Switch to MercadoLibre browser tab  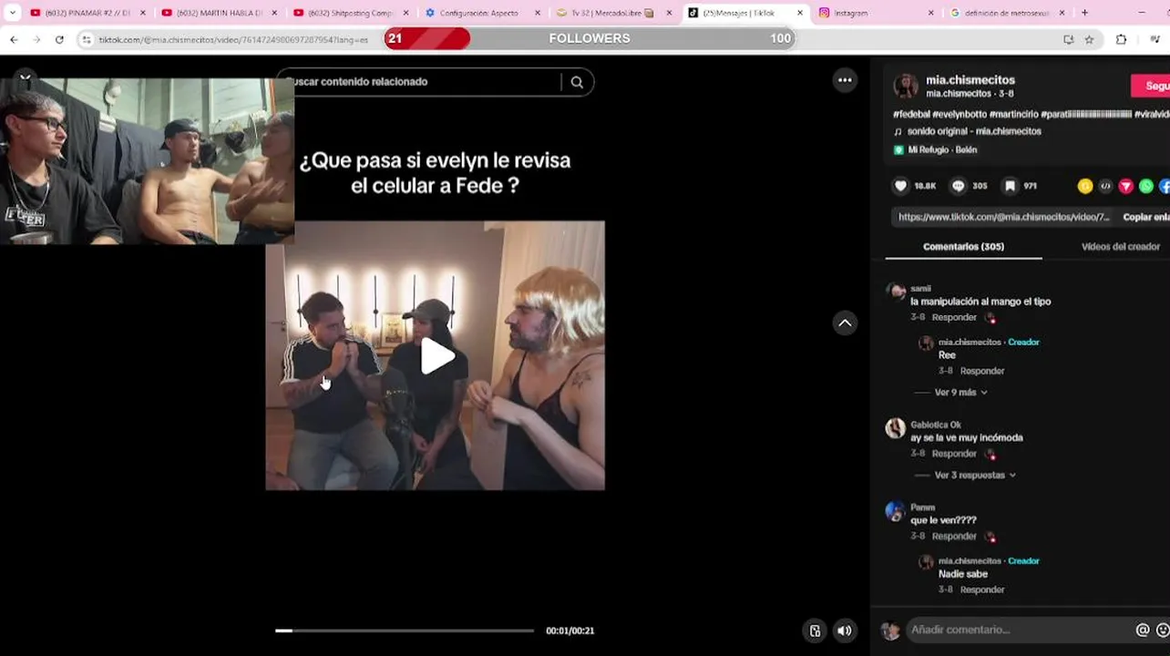pos(615,13)
